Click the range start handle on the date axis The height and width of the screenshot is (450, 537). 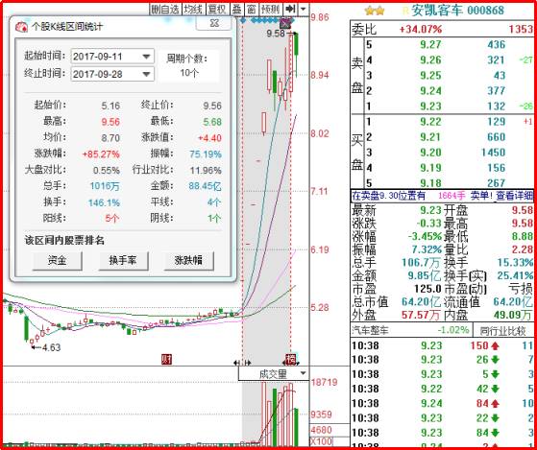(x=242, y=363)
